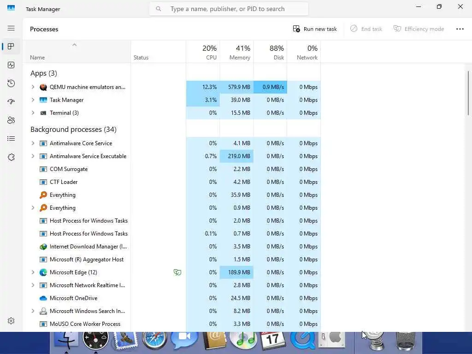Click the search box in title bar
472x354 pixels.
(x=229, y=9)
